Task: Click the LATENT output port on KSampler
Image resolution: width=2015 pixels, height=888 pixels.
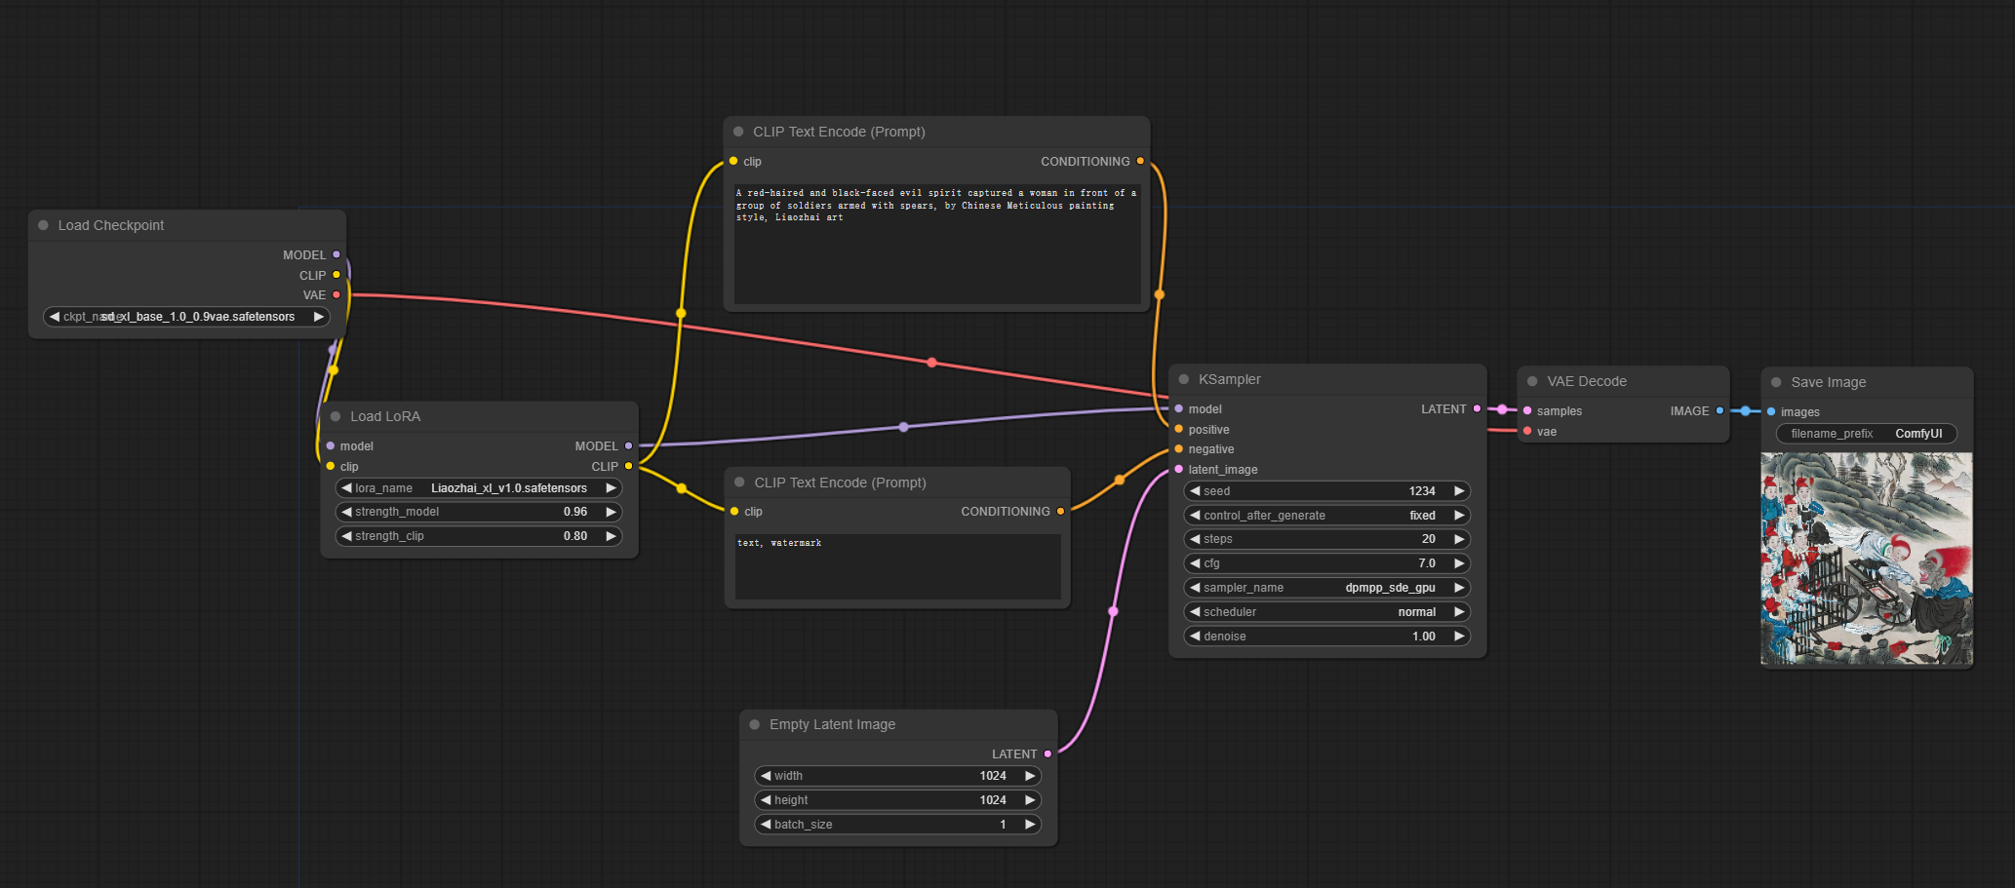Action: click(x=1477, y=408)
